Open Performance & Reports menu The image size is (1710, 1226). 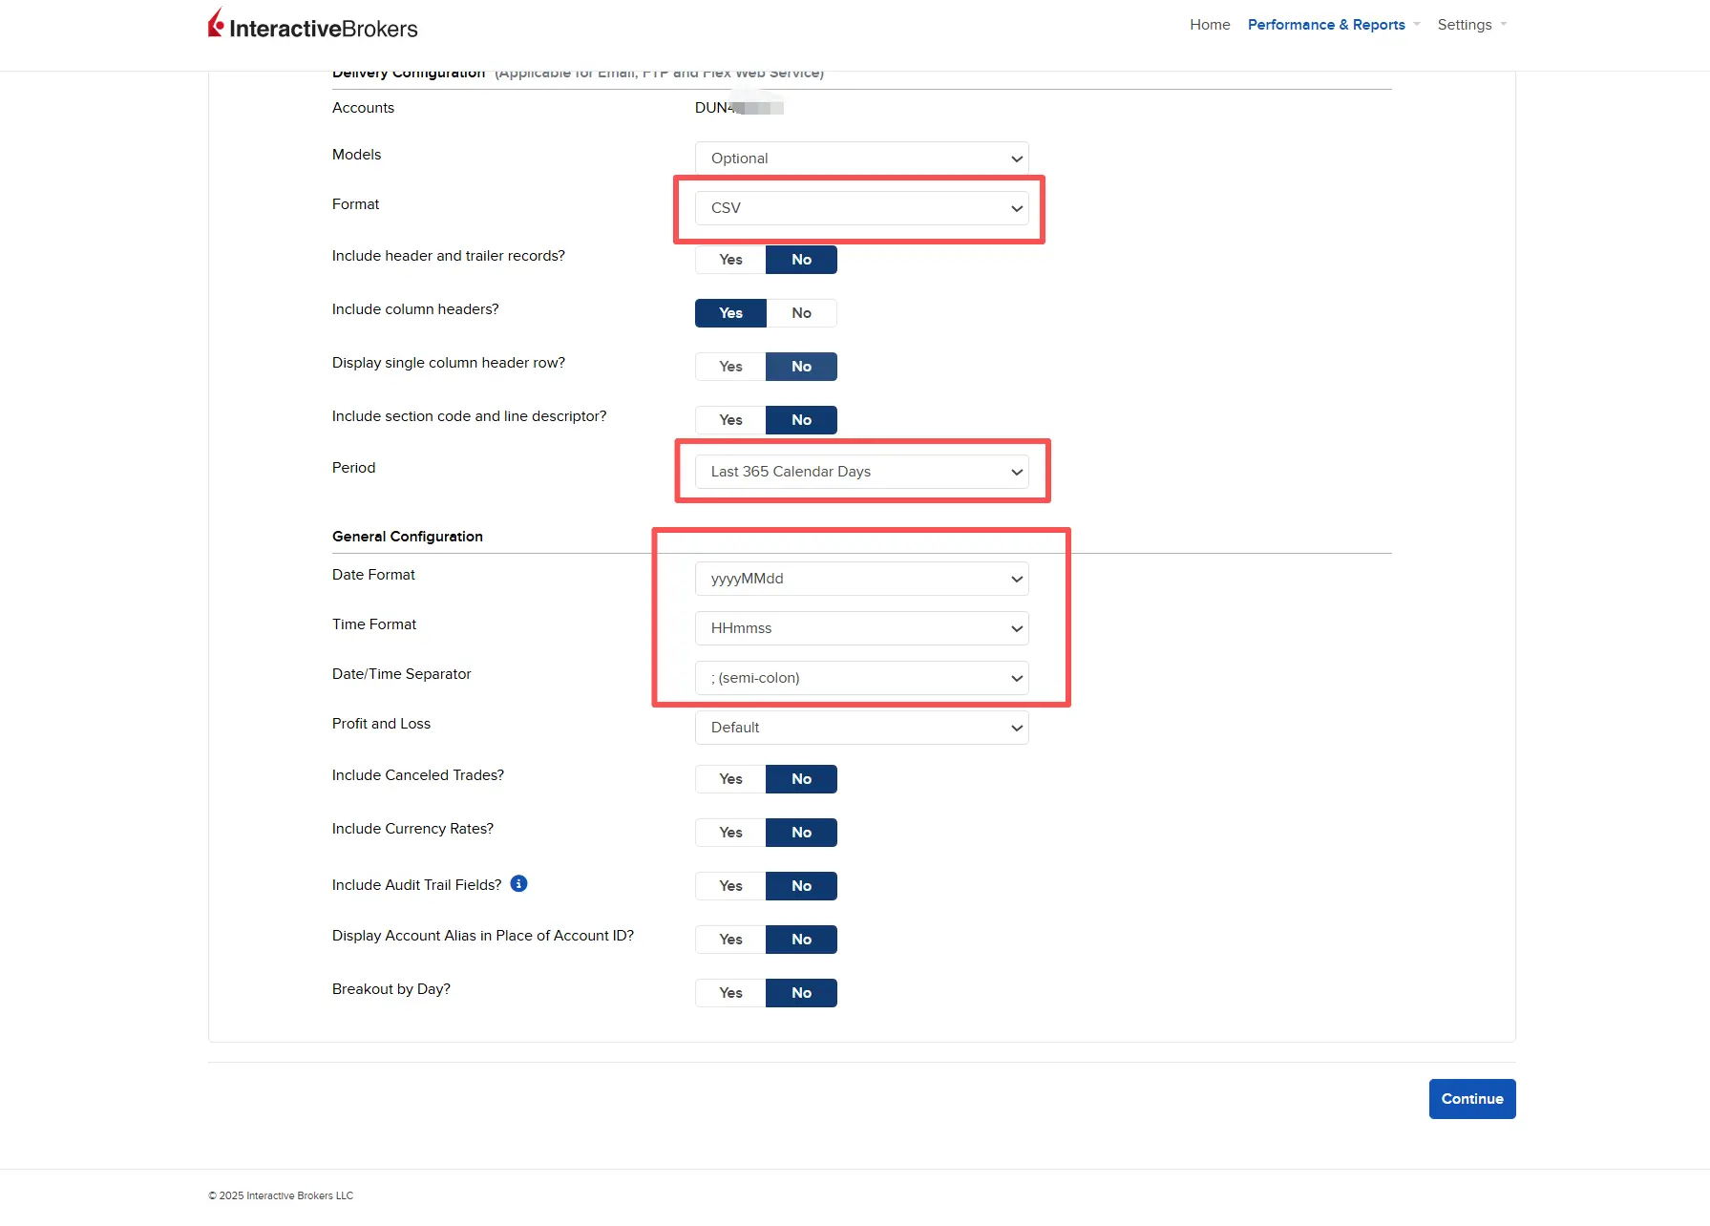click(x=1325, y=25)
